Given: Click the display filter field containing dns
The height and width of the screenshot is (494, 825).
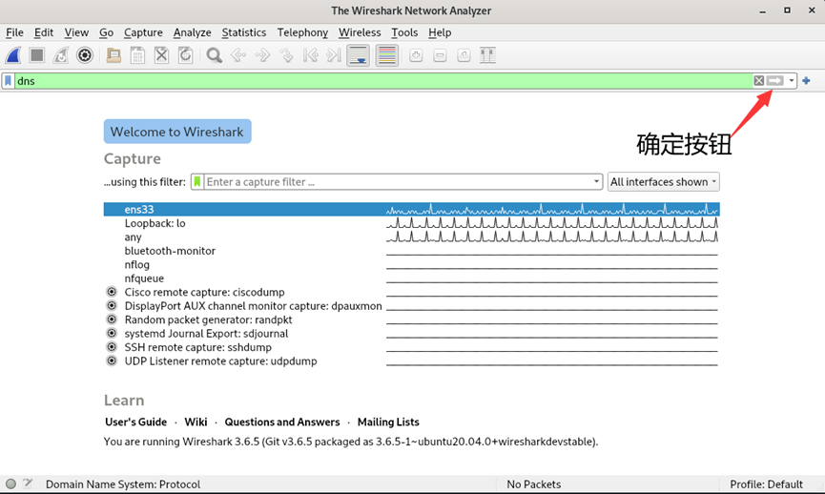Looking at the screenshot, I should pyautogui.click(x=383, y=81).
